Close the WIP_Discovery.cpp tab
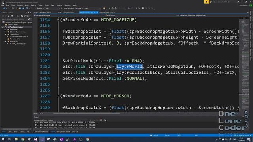Screen dimensions: 253x142 (x=97, y=12)
